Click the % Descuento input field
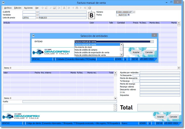Image resolution: width=185 pixels, height=129 pixels. (136, 75)
